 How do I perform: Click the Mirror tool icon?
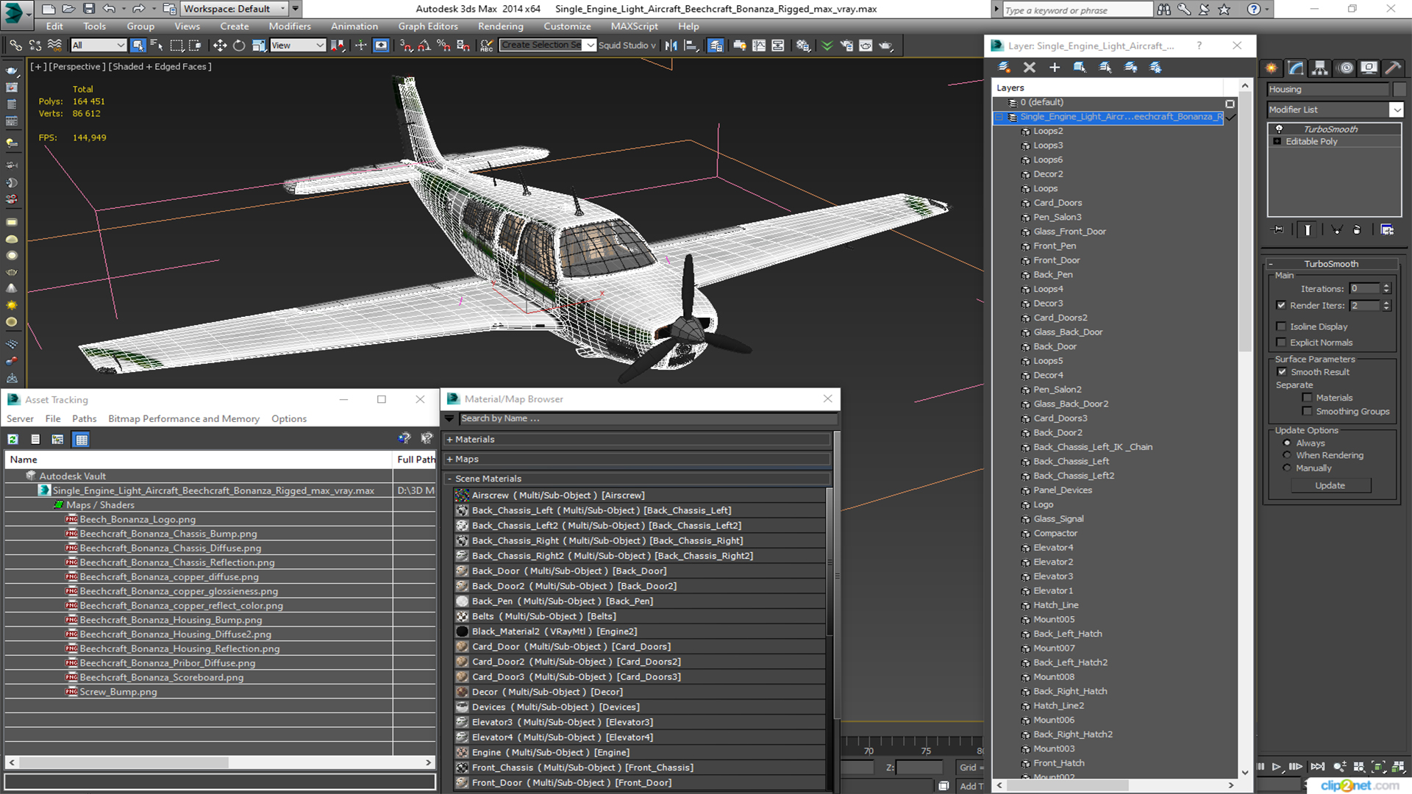tap(671, 46)
